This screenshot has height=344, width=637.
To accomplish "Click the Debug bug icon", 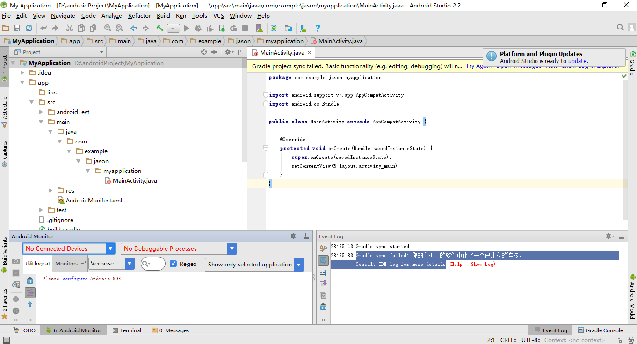I will point(198,28).
